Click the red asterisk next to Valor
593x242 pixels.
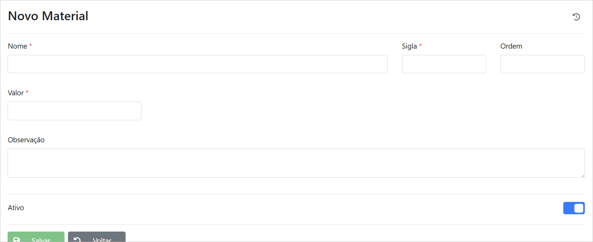[x=27, y=92]
